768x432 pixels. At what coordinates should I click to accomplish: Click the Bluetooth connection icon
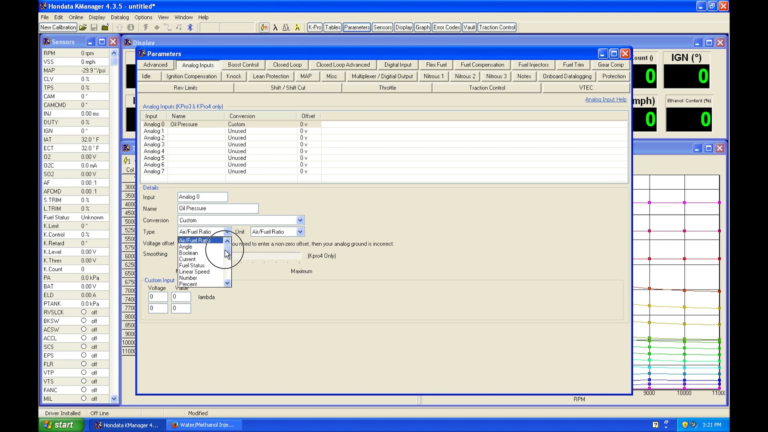pos(190,27)
